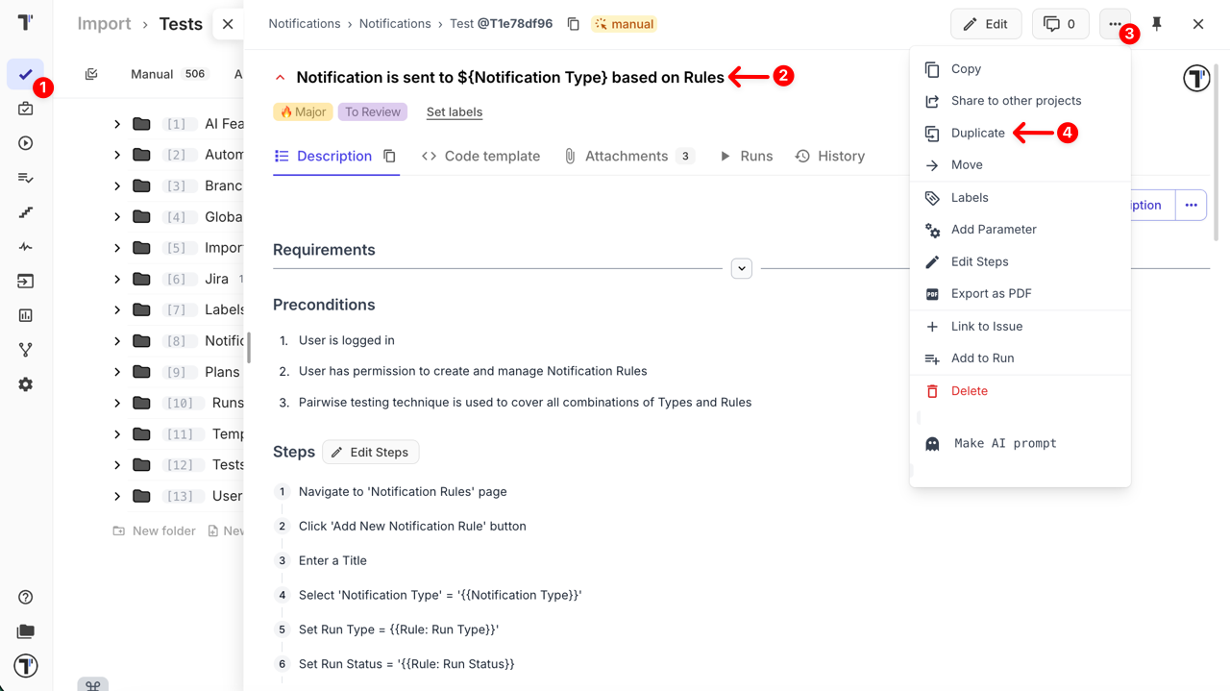Choose Export as PDF in the menu
Screen dimensions: 1230x691
pyautogui.click(x=991, y=294)
